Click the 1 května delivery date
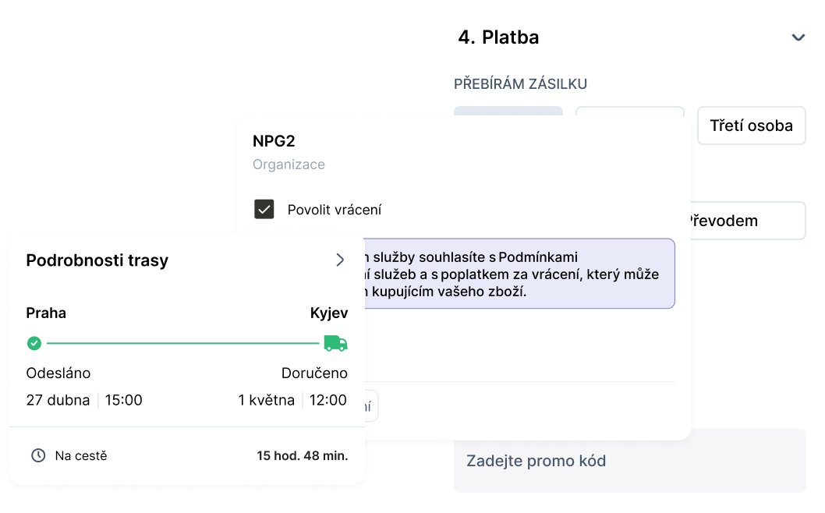The width and height of the screenshot is (825, 513). coord(267,401)
